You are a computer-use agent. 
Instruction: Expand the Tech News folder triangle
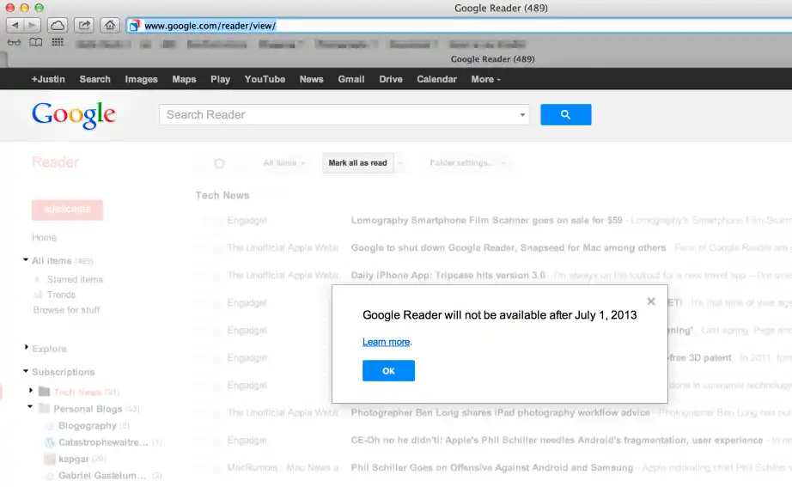pyautogui.click(x=31, y=391)
